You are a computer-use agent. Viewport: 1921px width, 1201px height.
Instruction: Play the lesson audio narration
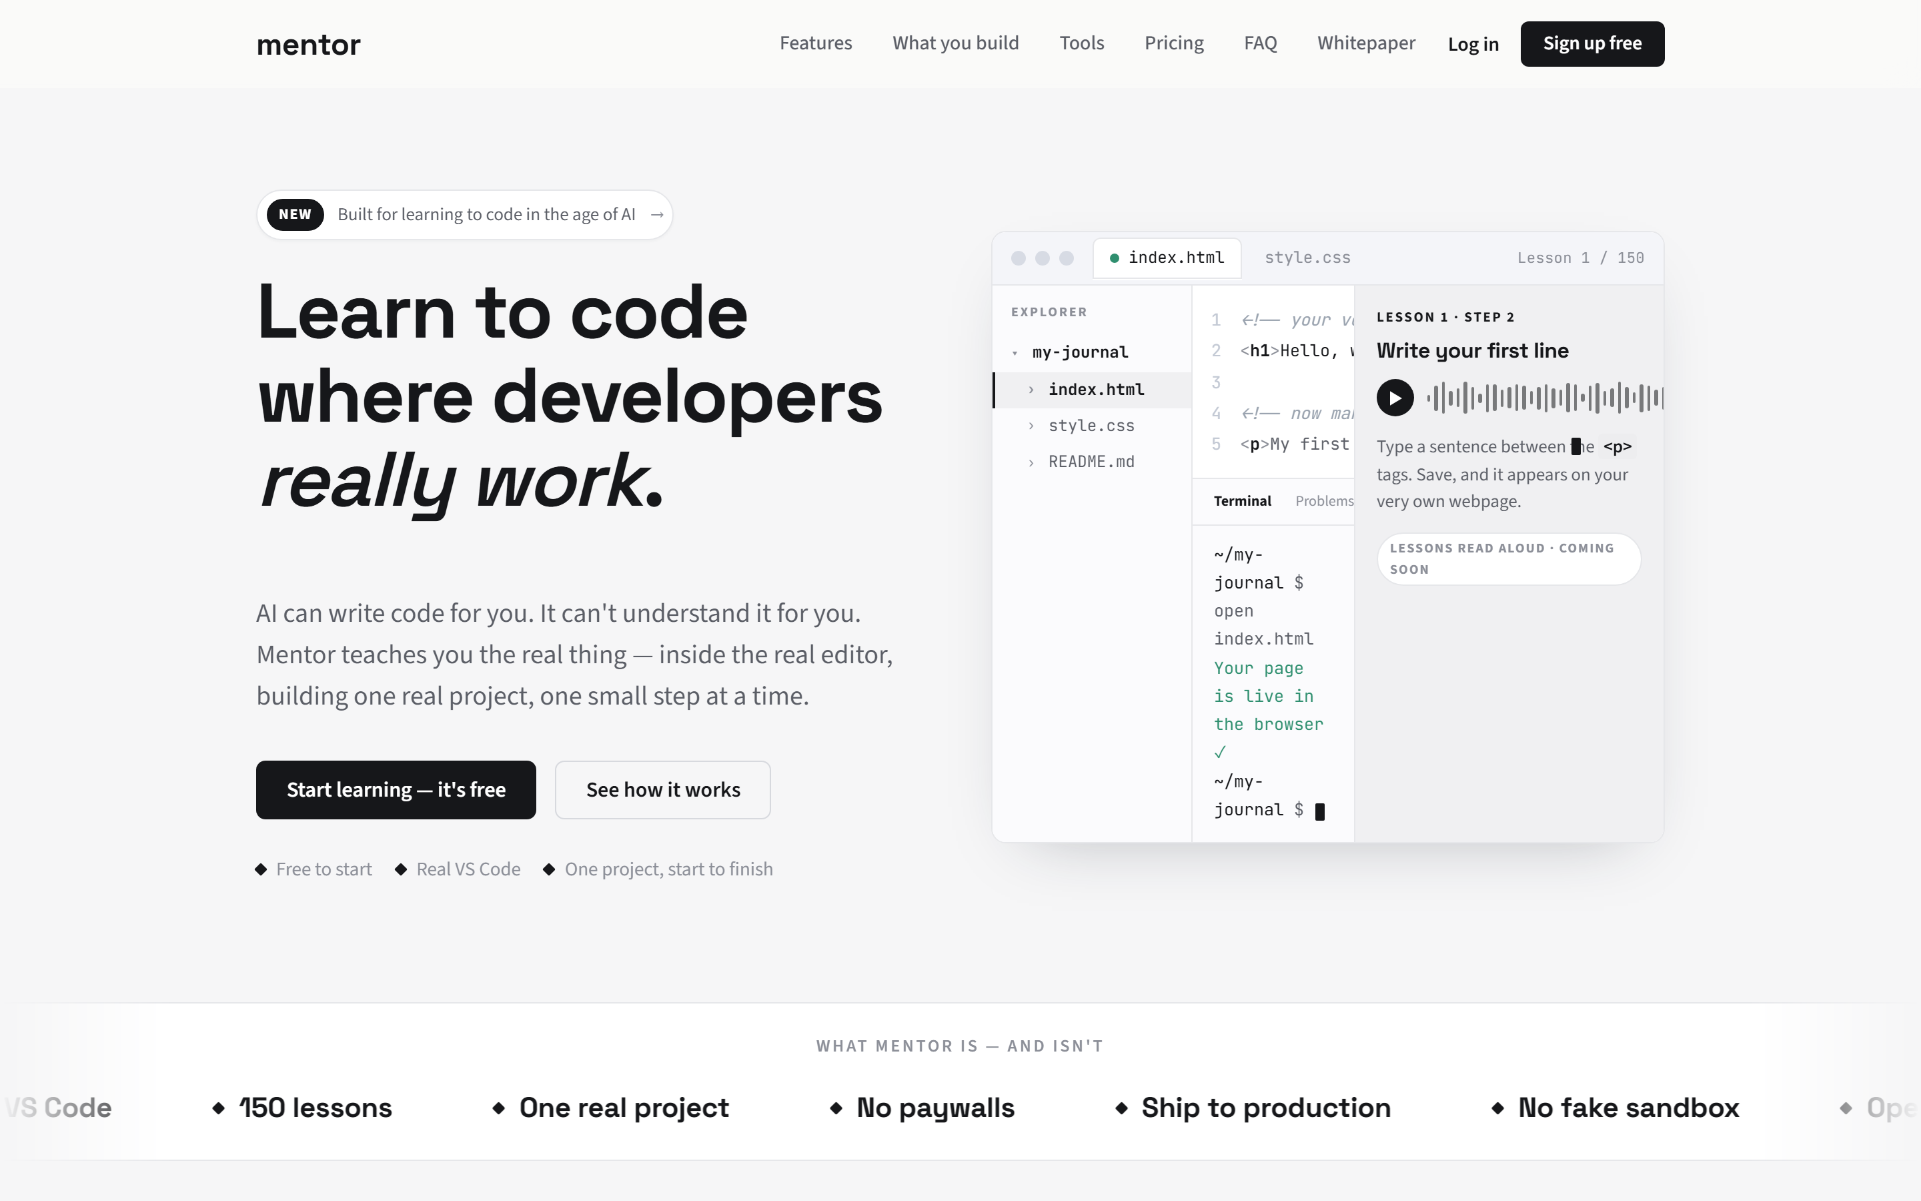point(1395,397)
